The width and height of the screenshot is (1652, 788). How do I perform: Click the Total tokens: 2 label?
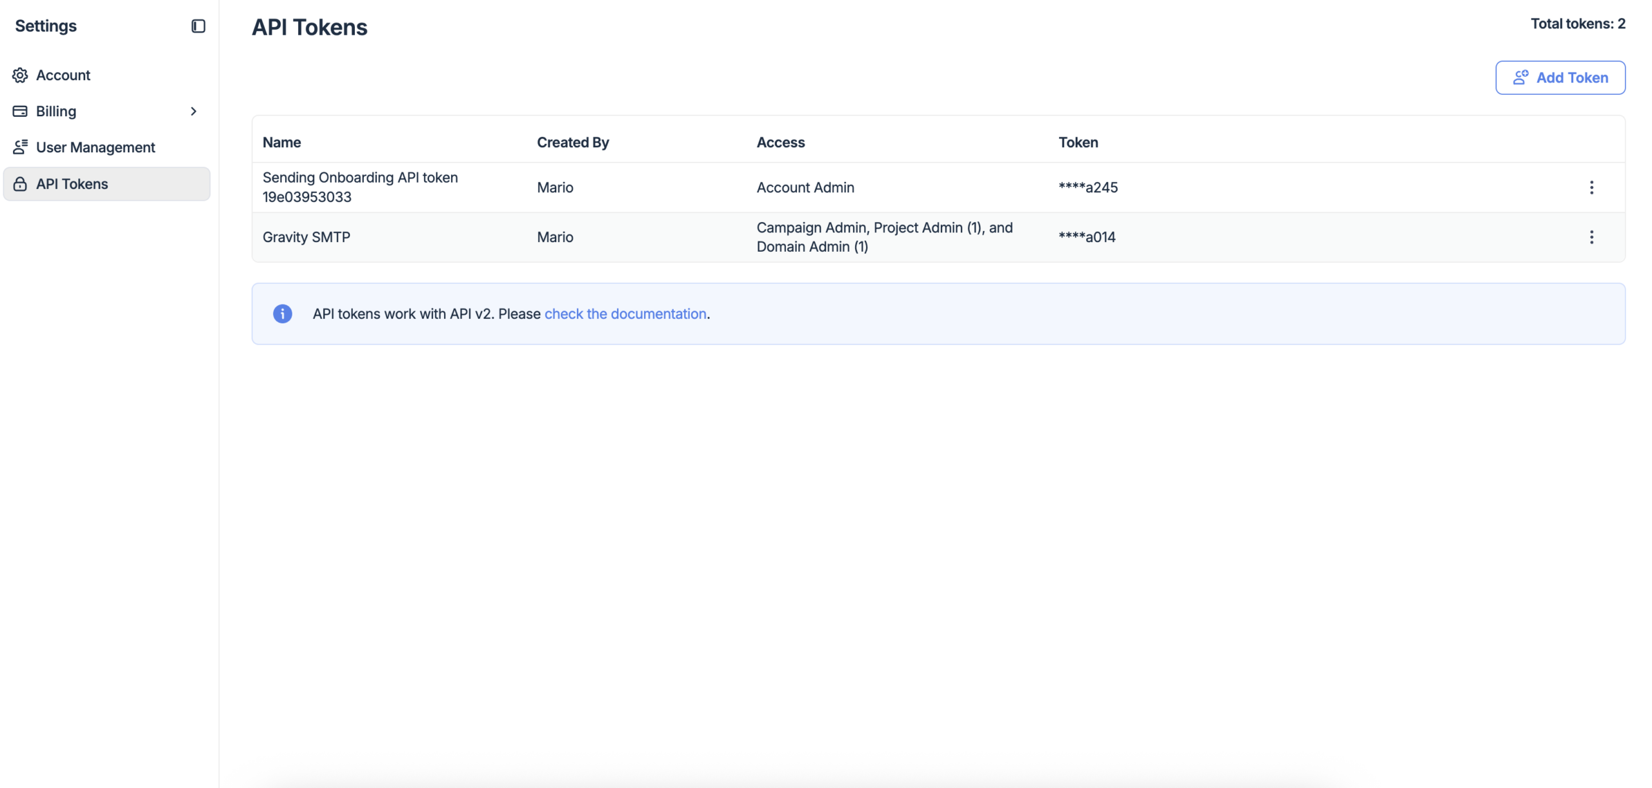(1577, 23)
